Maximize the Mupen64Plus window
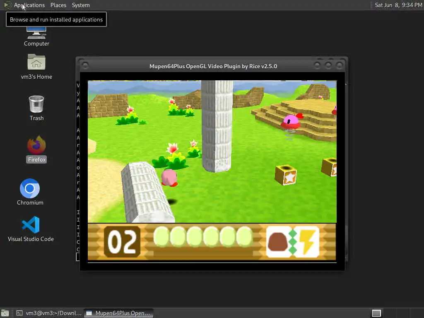The width and height of the screenshot is (424, 318). pos(328,65)
